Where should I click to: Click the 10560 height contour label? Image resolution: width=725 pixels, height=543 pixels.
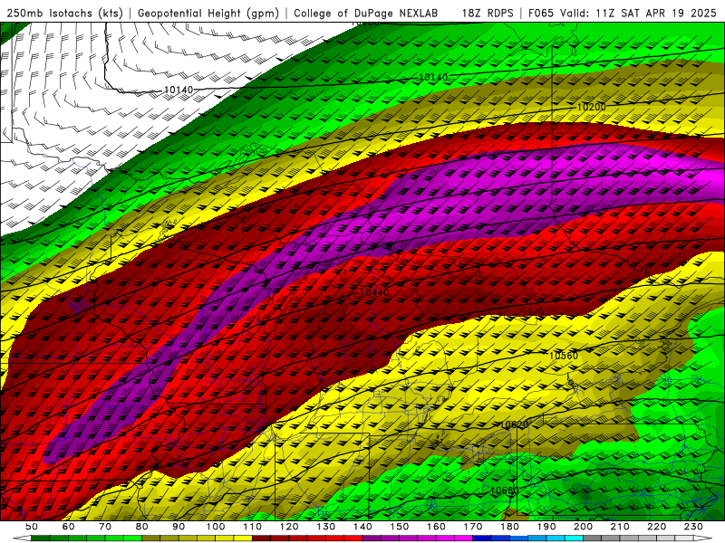(x=563, y=356)
